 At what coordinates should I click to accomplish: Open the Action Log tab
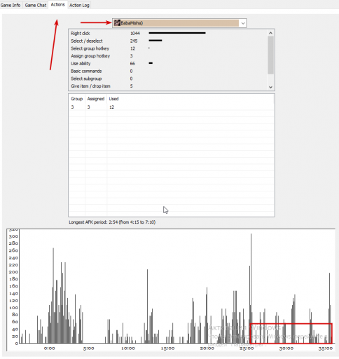(x=79, y=5)
